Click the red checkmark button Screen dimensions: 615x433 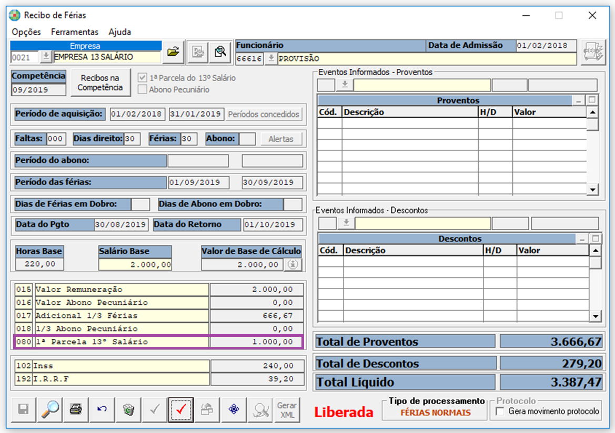coord(181,410)
